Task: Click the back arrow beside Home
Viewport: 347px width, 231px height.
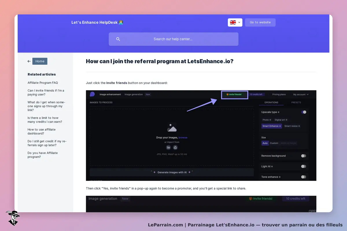Action: 29,61
